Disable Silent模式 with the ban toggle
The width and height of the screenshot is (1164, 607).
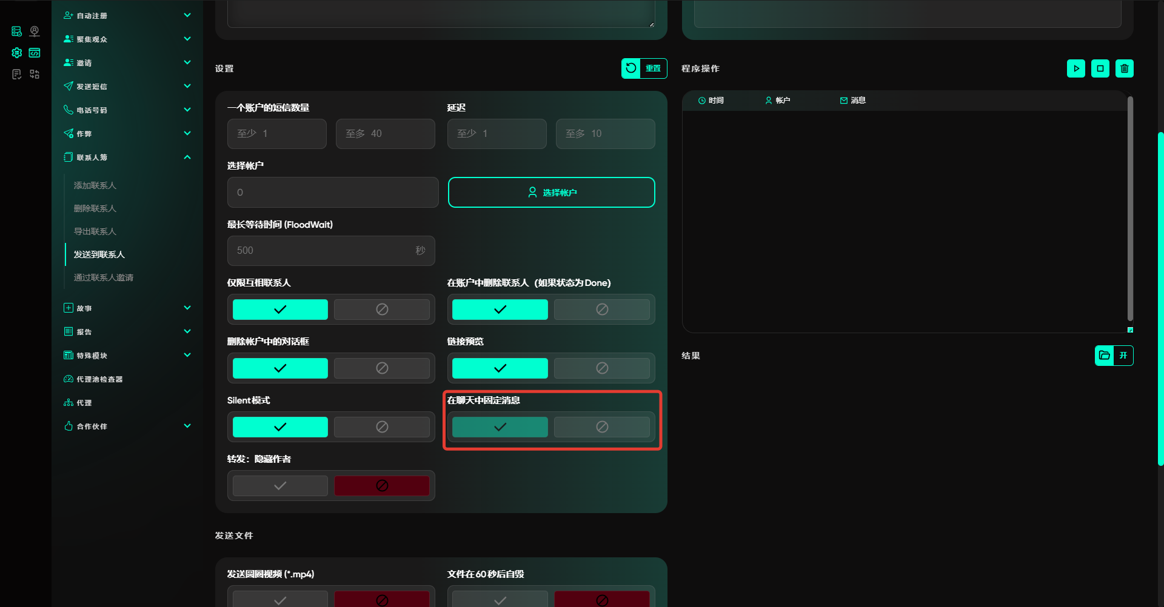[382, 427]
